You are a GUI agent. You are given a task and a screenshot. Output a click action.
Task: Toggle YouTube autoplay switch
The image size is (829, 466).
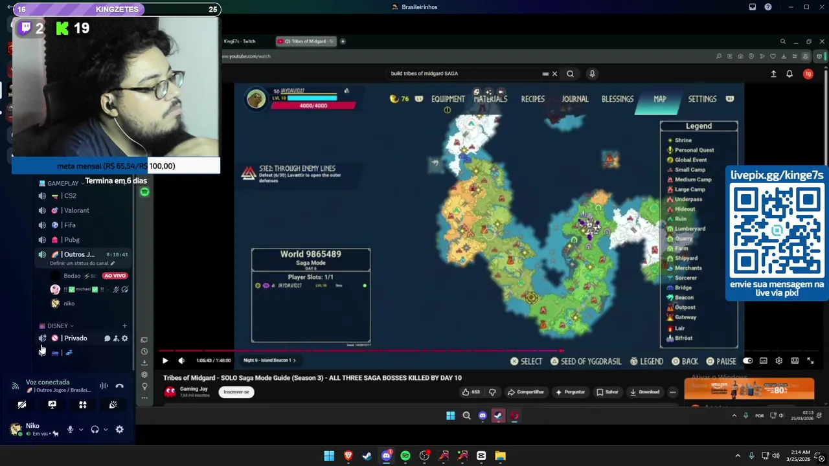coord(748,361)
